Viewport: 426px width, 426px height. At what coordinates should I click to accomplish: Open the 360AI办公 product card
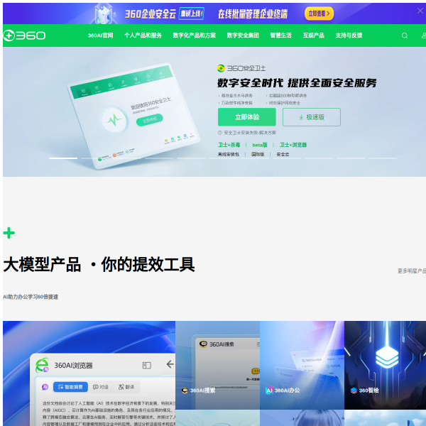click(302, 365)
